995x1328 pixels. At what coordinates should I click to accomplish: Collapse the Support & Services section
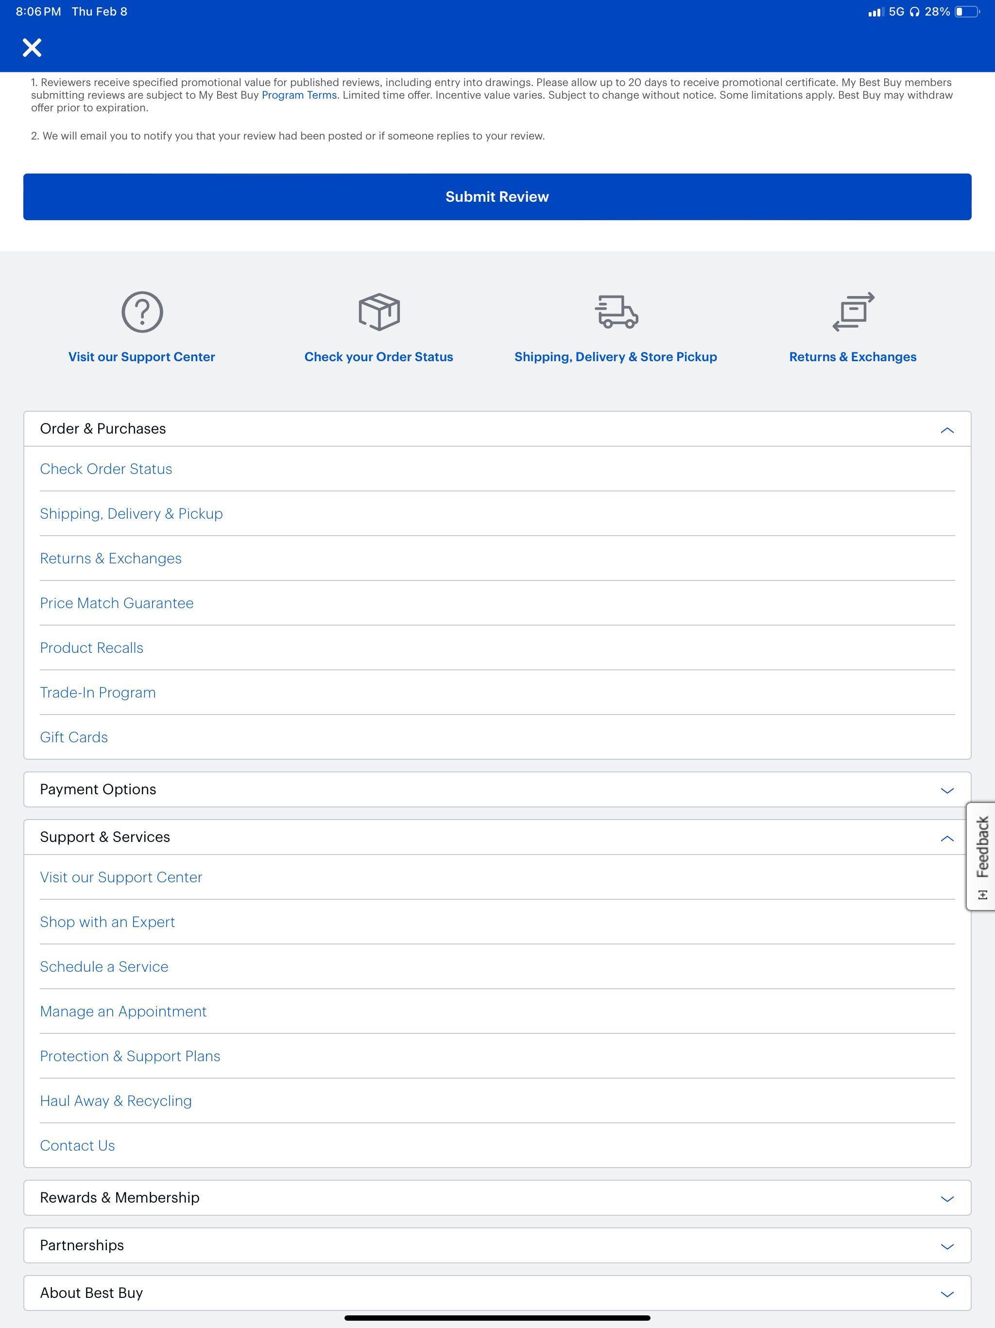pyautogui.click(x=946, y=838)
